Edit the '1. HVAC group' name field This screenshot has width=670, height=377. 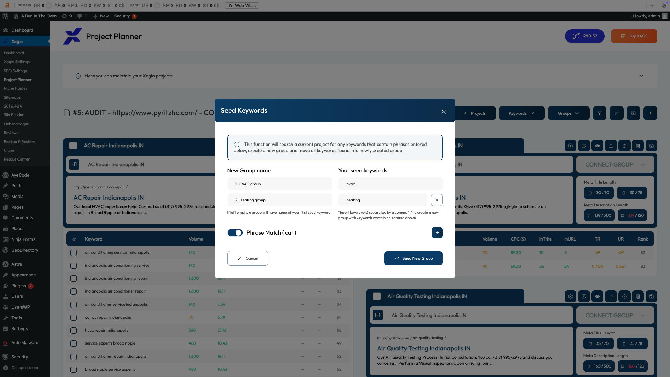click(280, 184)
